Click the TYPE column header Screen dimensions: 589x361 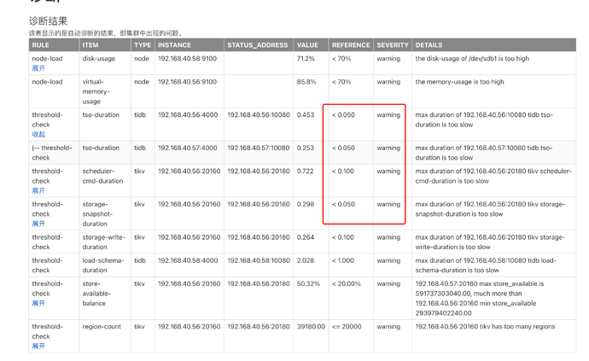coord(143,45)
